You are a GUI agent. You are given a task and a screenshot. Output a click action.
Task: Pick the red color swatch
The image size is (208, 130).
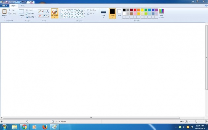click(135, 10)
